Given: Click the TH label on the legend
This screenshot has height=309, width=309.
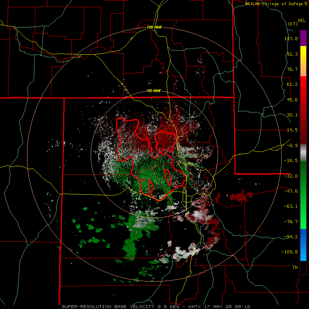Looking at the screenshot, I should (x=295, y=267).
